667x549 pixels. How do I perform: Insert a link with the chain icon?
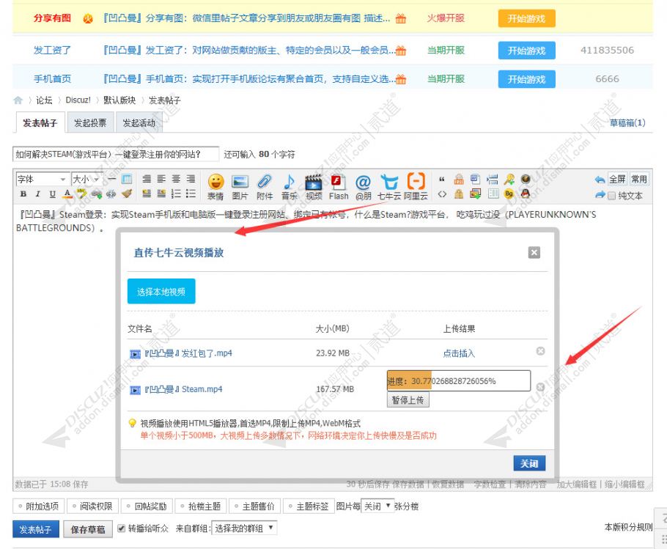tap(97, 194)
